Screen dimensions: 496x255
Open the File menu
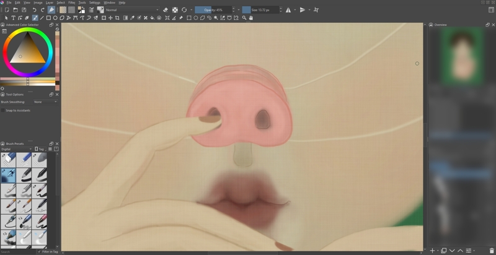(9, 2)
